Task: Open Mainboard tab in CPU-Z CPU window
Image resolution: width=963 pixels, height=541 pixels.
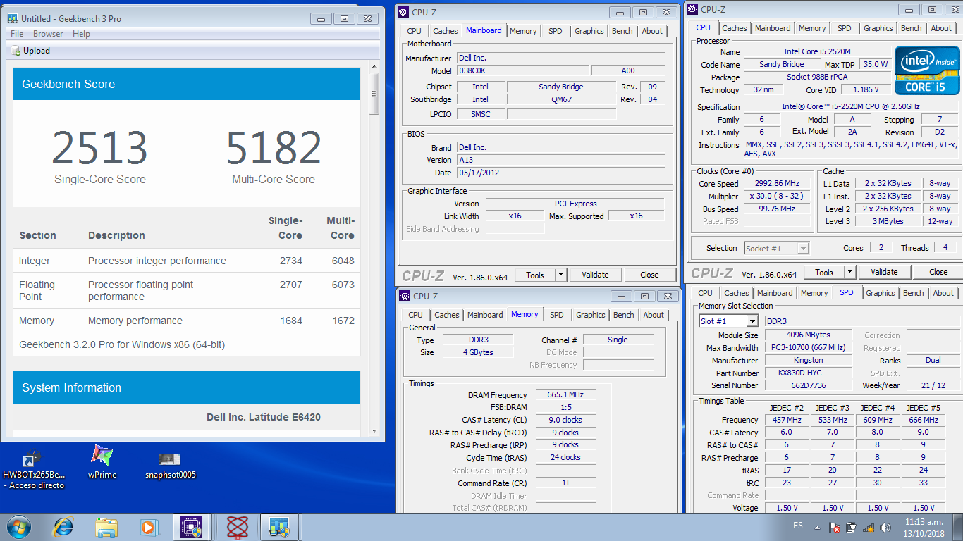Action: 773,28
